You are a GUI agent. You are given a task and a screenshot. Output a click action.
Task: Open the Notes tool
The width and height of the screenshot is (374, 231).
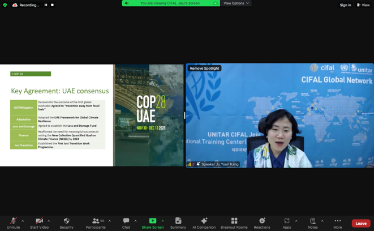click(313, 224)
